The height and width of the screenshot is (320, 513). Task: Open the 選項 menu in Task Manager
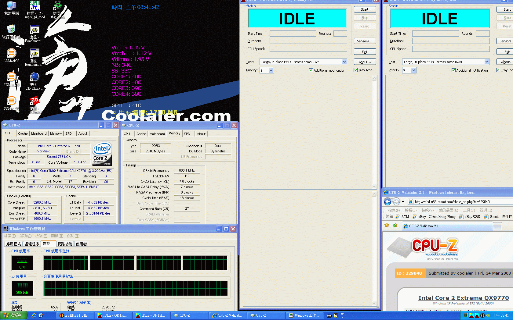click(25, 236)
